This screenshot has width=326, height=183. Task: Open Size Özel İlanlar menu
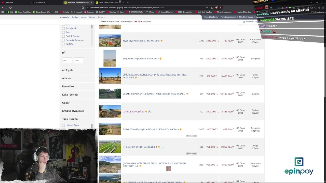pos(246,17)
